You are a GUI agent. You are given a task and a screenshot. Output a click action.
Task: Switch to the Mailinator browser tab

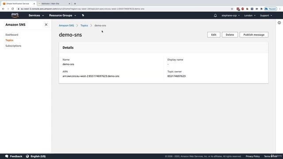click(54, 4)
